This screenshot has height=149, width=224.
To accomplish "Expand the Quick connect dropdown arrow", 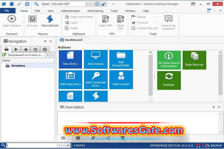I will pyautogui.click(x=88, y=4).
